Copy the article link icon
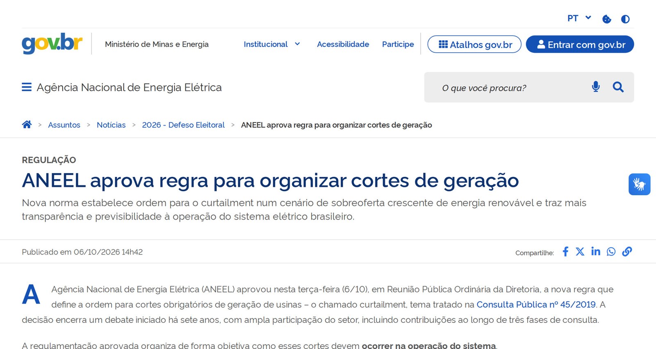 tap(627, 252)
